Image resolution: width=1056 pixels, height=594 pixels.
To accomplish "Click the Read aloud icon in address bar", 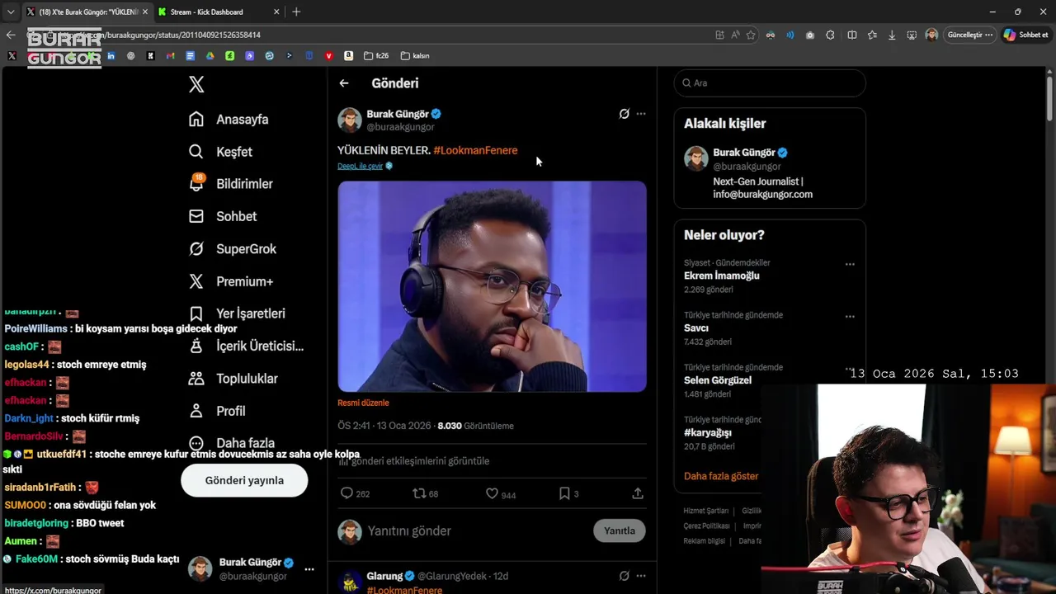I will (735, 35).
